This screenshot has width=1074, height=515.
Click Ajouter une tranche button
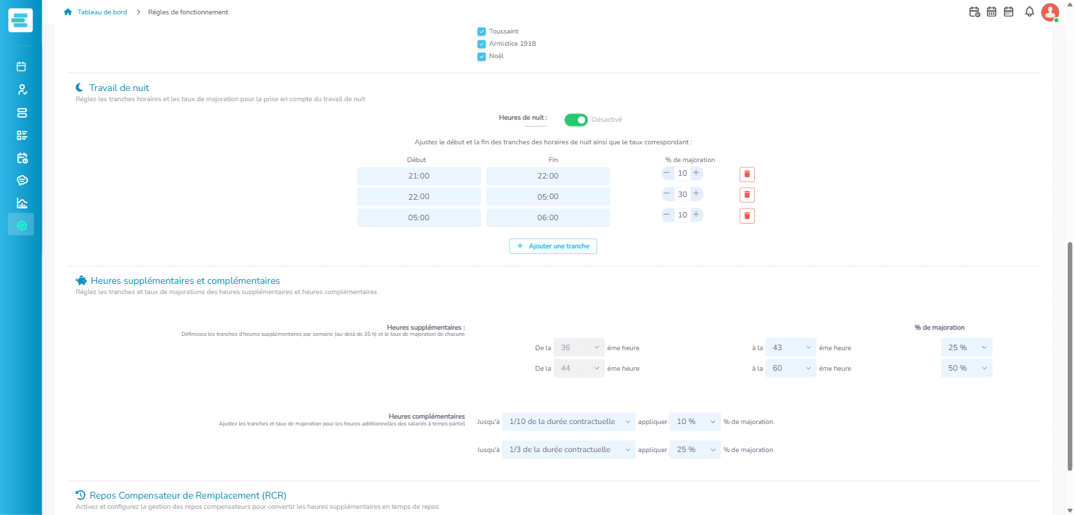click(553, 246)
